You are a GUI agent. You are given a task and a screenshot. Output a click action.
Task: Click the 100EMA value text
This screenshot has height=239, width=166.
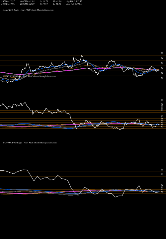(x=27, y=1)
